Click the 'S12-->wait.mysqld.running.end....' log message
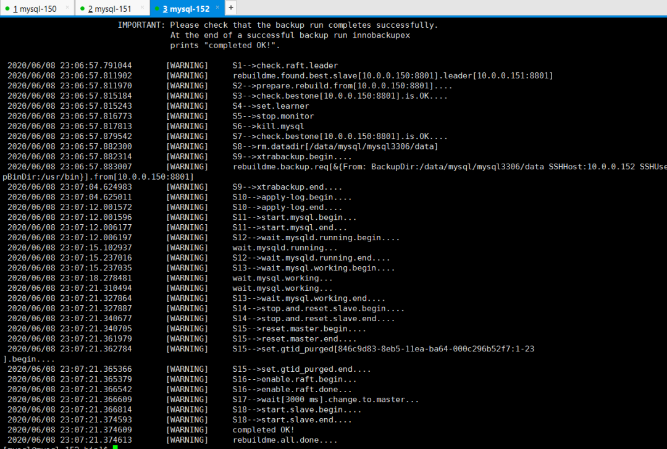The height and width of the screenshot is (449, 667). [311, 258]
